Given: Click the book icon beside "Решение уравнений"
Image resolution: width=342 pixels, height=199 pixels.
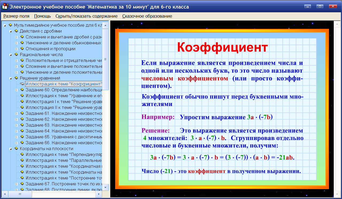Looking at the screenshot, I should 17,78.
